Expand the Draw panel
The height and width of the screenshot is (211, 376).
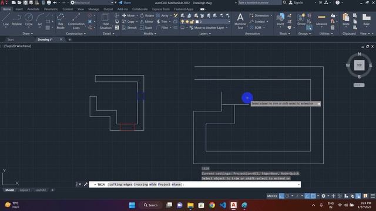tap(28, 34)
